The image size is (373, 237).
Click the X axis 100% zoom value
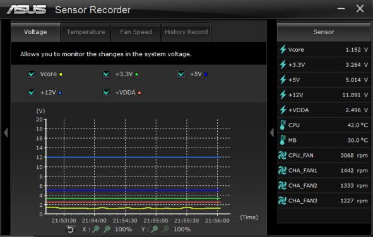(123, 229)
